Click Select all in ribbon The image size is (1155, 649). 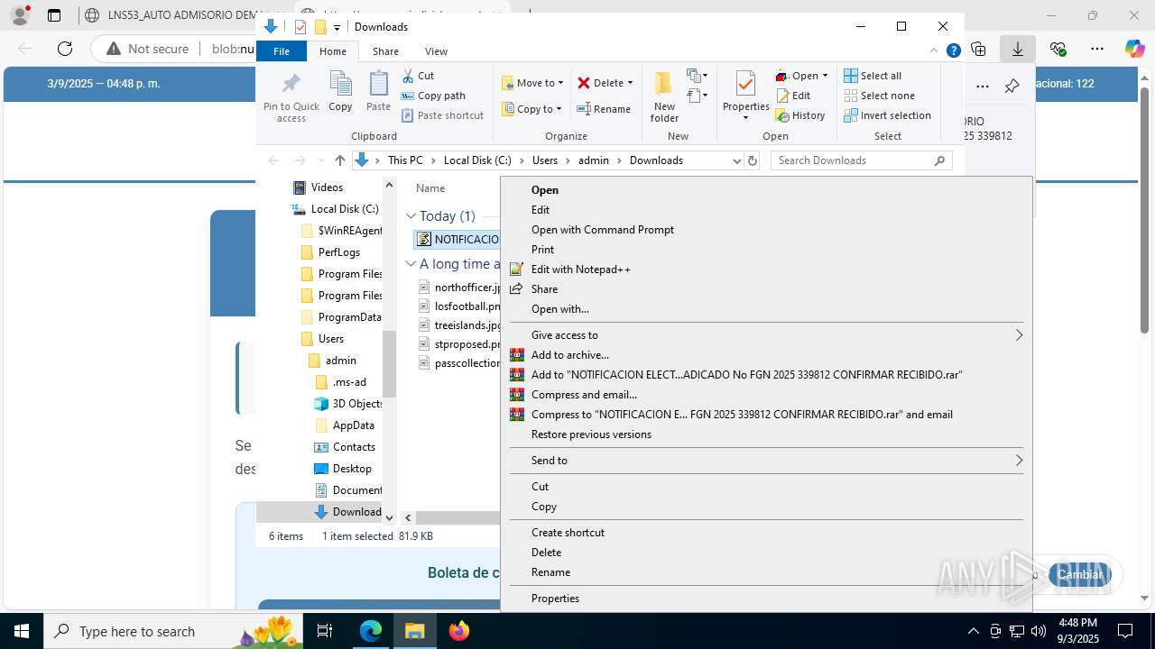click(x=873, y=76)
